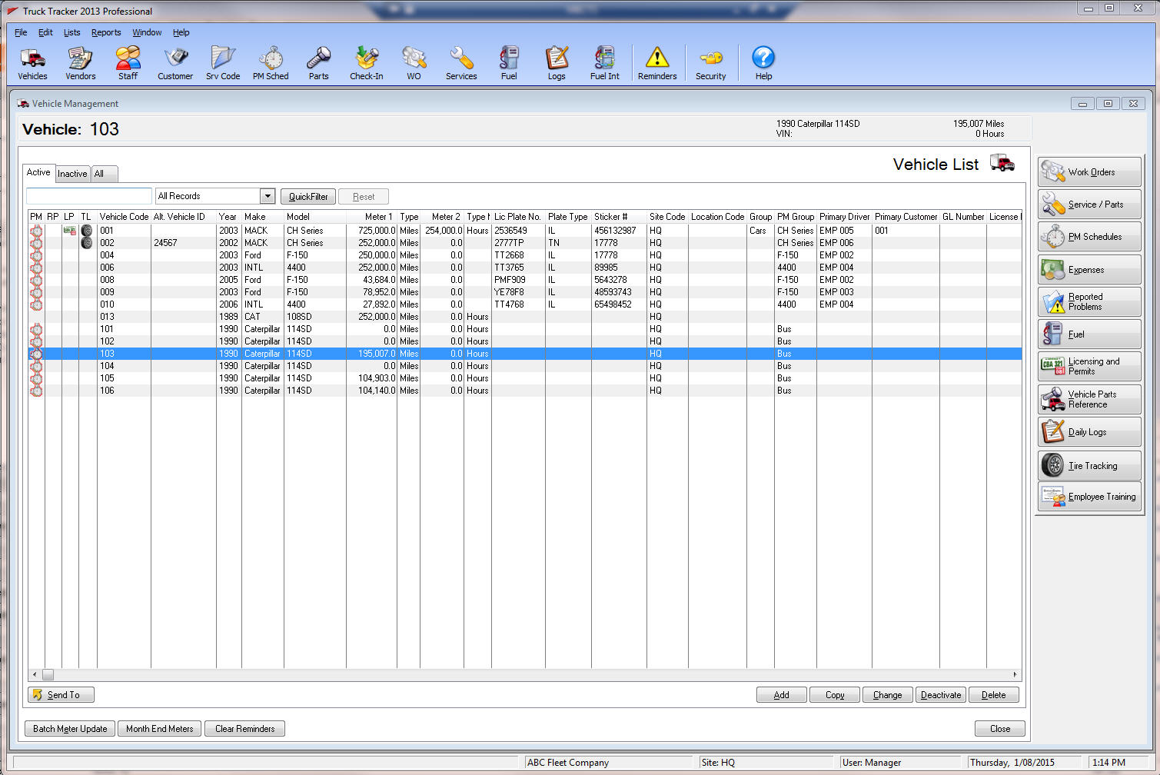Expand the All Records dropdown
The width and height of the screenshot is (1160, 775).
pos(268,196)
